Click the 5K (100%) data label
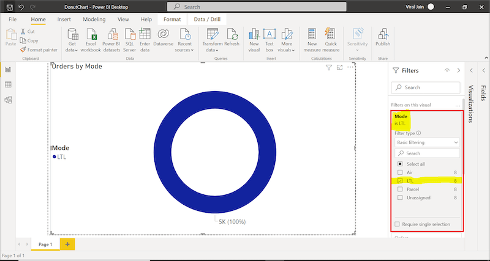The width and height of the screenshot is (490, 261). [232, 222]
